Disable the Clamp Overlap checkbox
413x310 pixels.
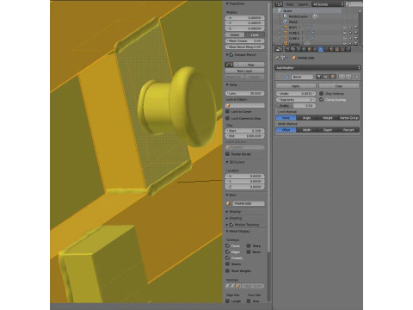click(x=322, y=100)
